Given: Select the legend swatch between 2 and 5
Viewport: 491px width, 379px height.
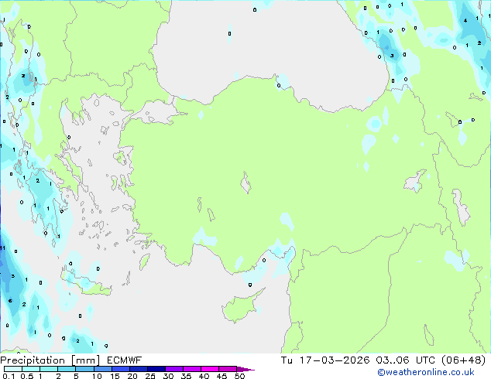Looking at the screenshot, I should [x=67, y=369].
